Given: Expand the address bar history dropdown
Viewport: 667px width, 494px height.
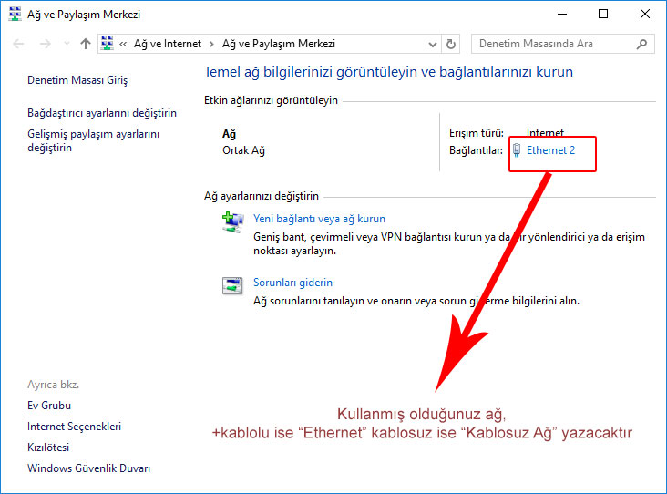Looking at the screenshot, I should tap(432, 44).
